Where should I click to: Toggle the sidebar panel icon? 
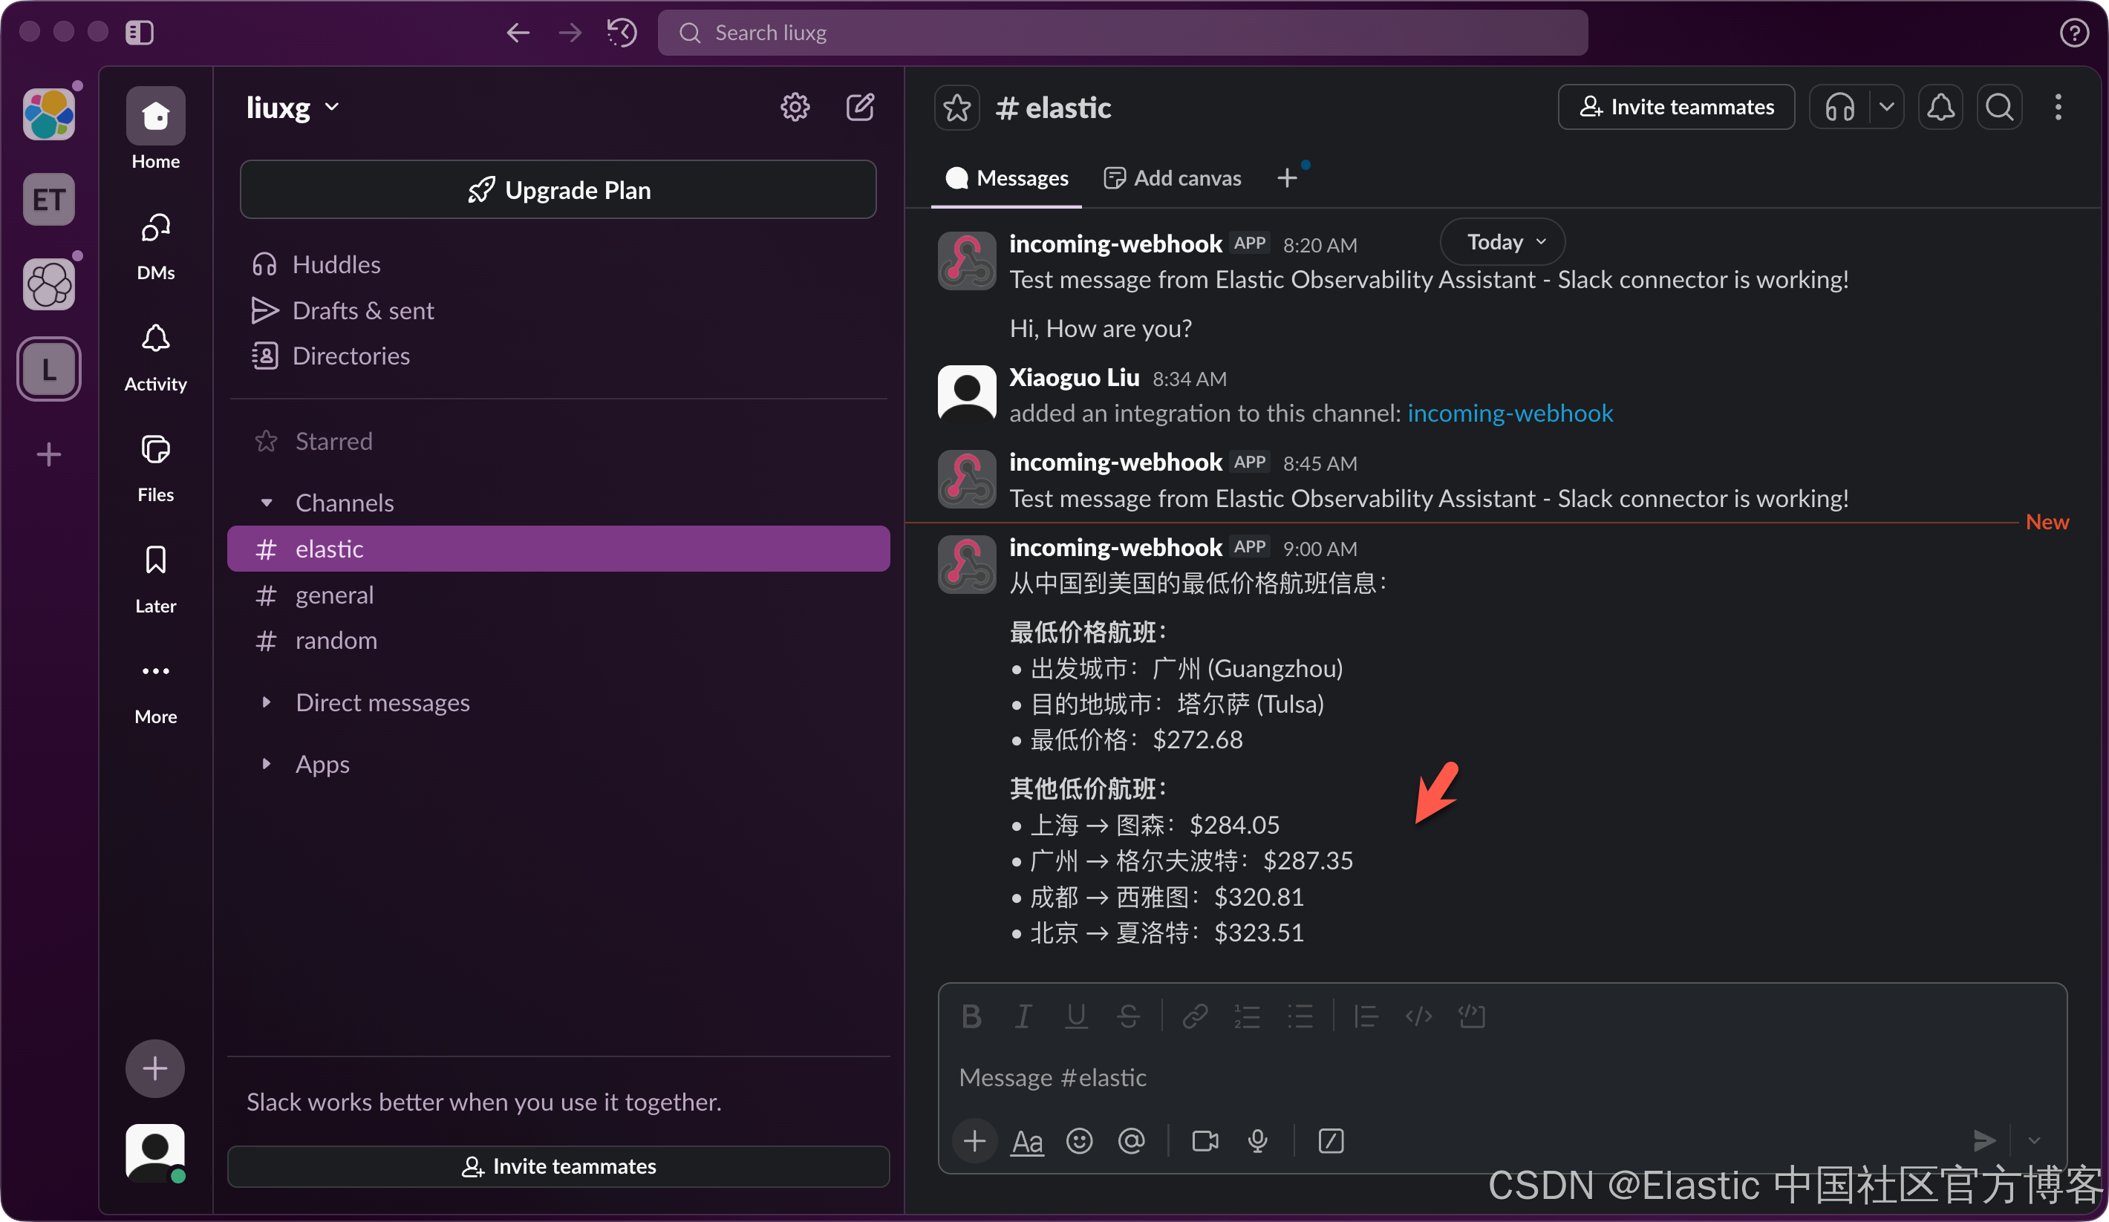[x=139, y=33]
